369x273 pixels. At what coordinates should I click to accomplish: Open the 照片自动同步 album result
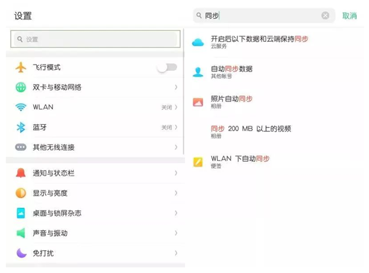[232, 101]
